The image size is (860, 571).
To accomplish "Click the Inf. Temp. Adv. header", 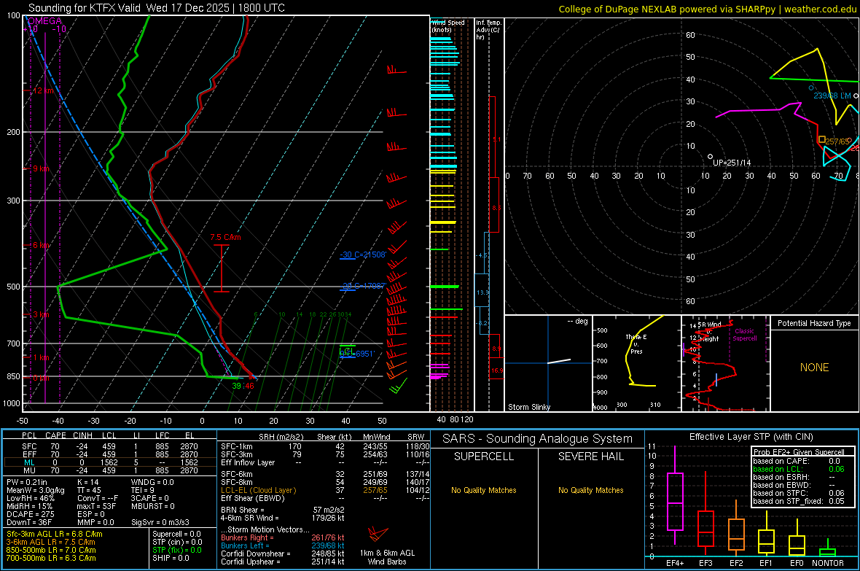I will tap(488, 30).
